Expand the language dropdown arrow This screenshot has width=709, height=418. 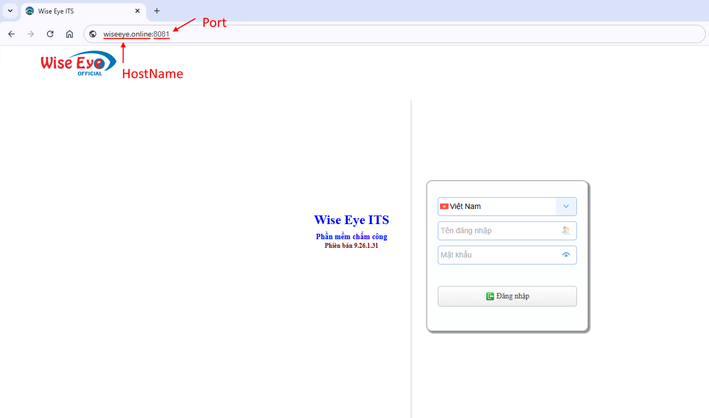pos(566,206)
